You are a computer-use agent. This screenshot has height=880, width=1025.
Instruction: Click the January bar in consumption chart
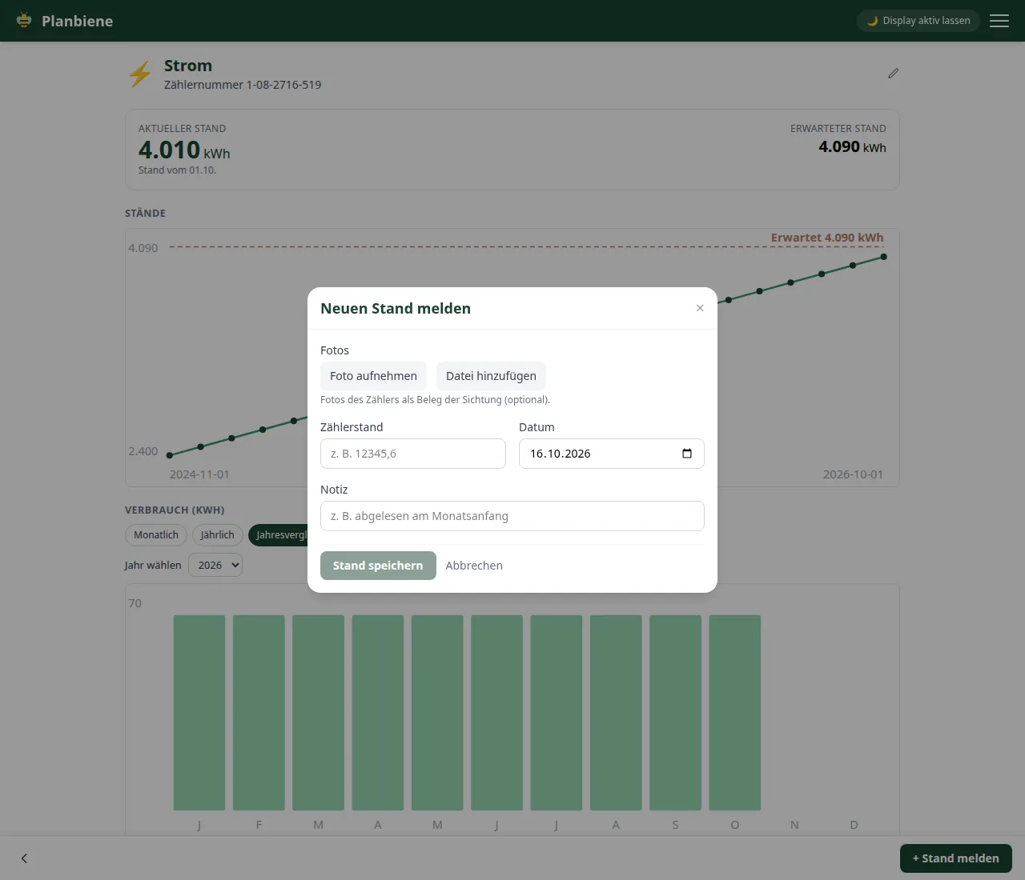coord(199,713)
